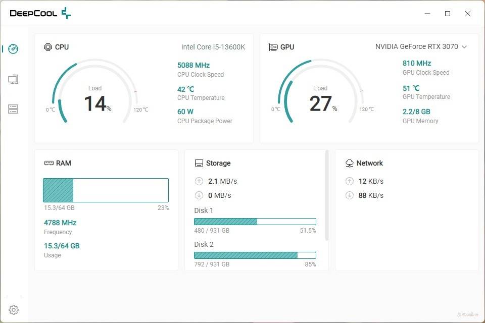This screenshot has width=485, height=323.
Task: Click the Intel Core i5-13600K label
Action: click(213, 47)
